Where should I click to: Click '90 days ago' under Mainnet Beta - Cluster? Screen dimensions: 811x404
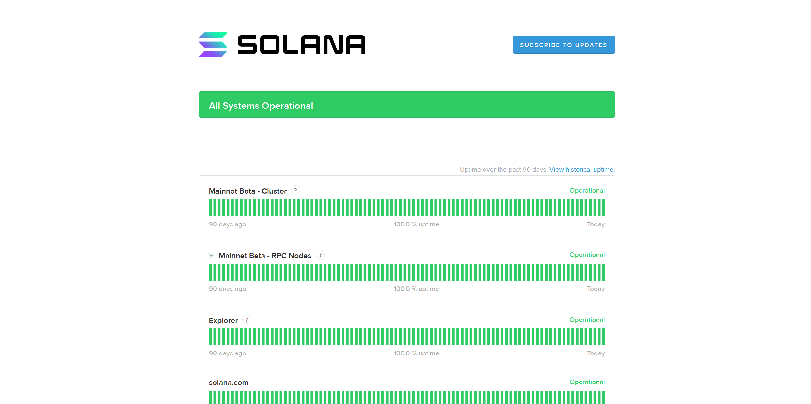[228, 224]
